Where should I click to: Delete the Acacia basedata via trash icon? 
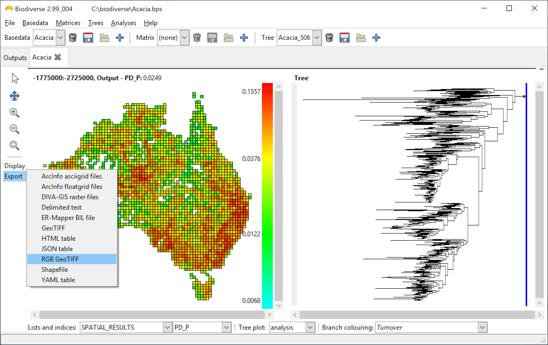coord(73,38)
